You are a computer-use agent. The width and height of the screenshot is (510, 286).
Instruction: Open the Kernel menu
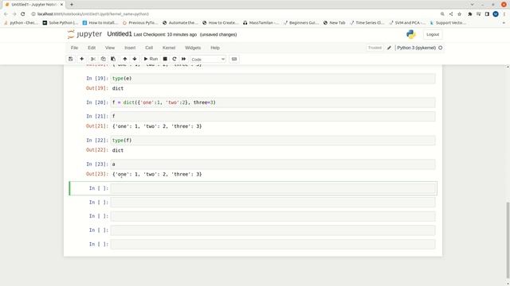tap(169, 48)
